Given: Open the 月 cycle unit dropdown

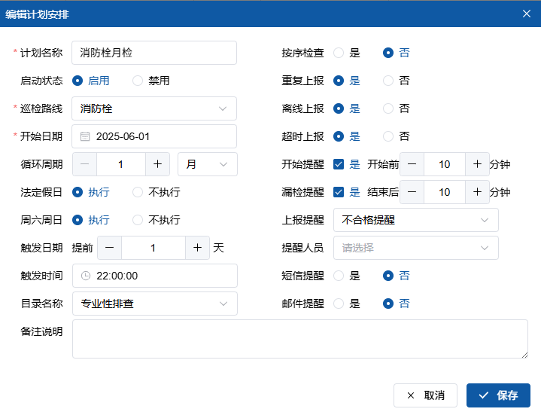Looking at the screenshot, I should (x=207, y=164).
